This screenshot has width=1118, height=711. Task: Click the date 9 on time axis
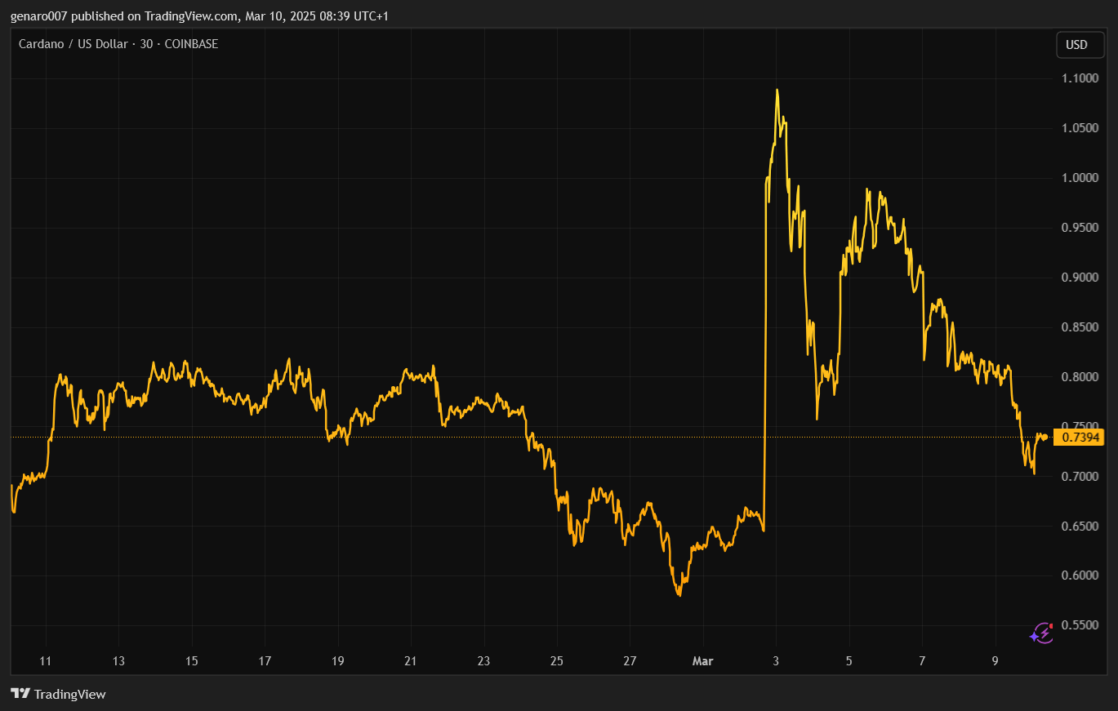[996, 661]
